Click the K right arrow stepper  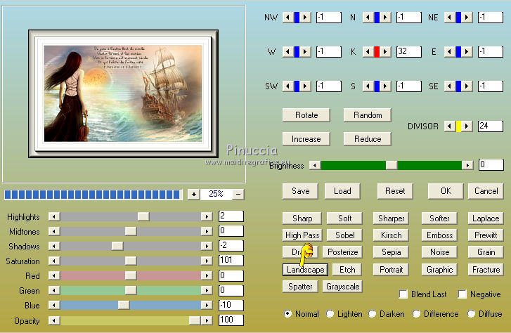click(x=385, y=51)
